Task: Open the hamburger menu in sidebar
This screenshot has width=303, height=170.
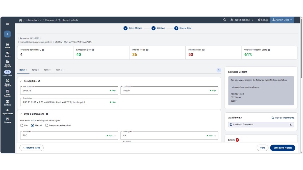Action: click(7, 24)
